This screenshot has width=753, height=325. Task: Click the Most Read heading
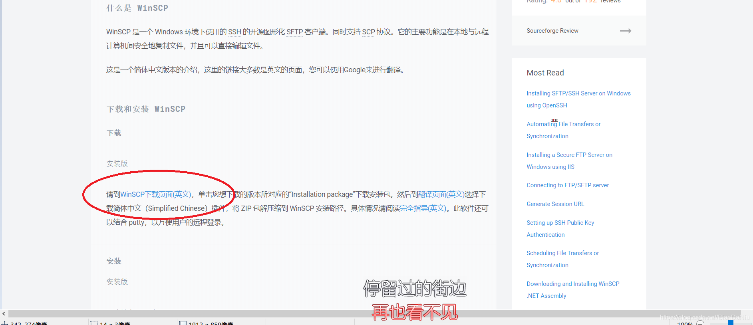tap(545, 73)
